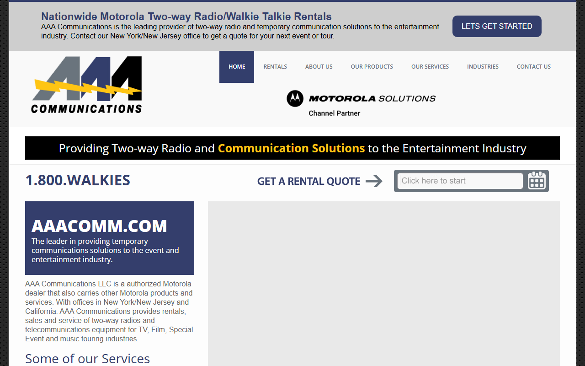Viewport: 585px width, 366px height.
Task: Click the Providing Two-way Radio banner text
Action: click(x=292, y=148)
